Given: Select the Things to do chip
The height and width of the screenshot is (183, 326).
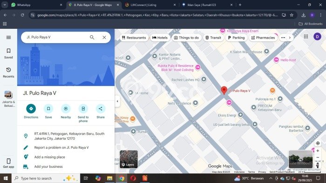Looking at the screenshot, I should point(186,38).
